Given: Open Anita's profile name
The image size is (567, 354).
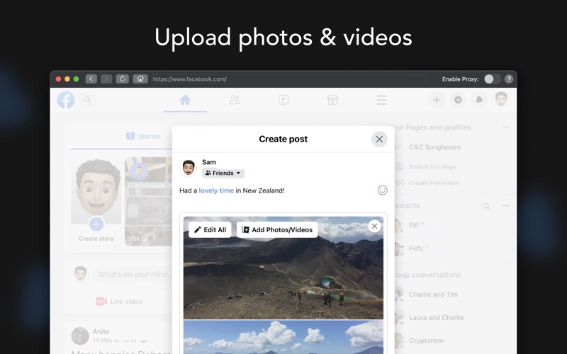Looking at the screenshot, I should (101, 331).
